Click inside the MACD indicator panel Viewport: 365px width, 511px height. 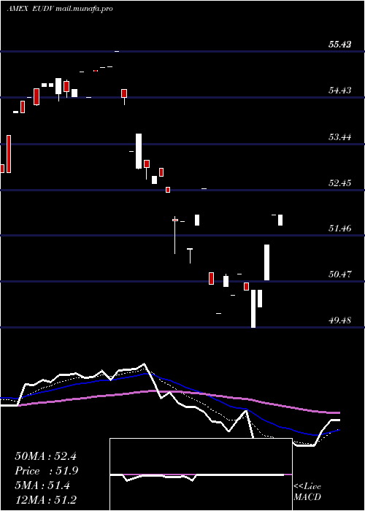[x=201, y=474]
